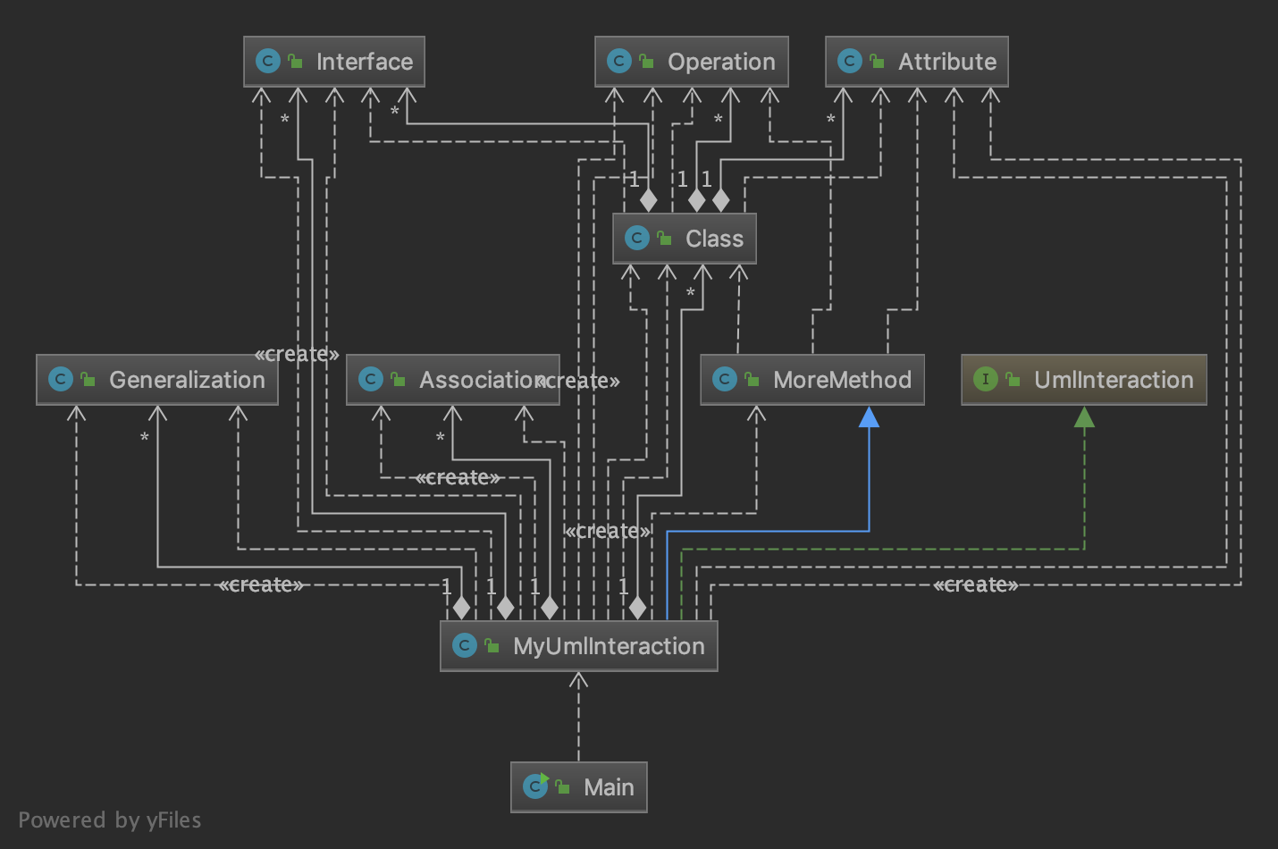Viewport: 1278px width, 849px height.
Task: Click the public access icon on Generalization
Action: pyautogui.click(x=88, y=379)
